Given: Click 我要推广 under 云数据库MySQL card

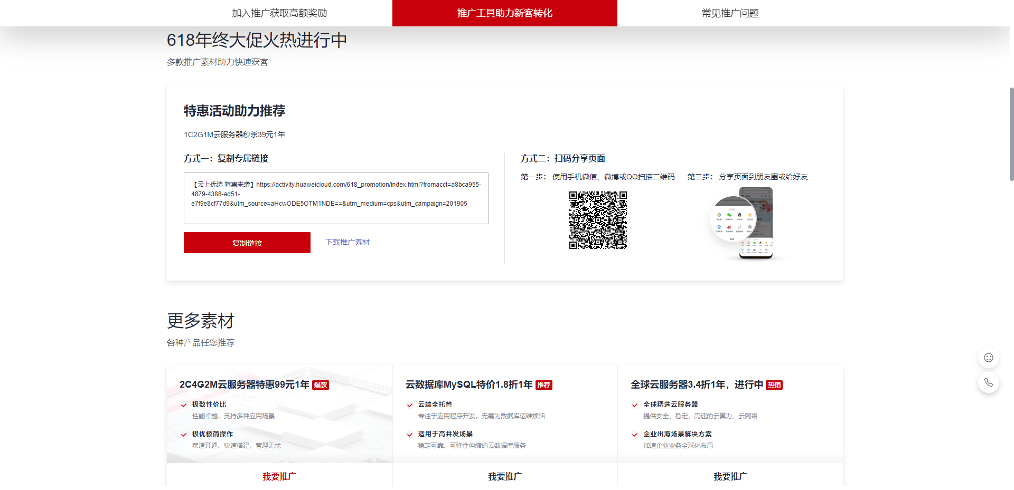Looking at the screenshot, I should pos(505,476).
